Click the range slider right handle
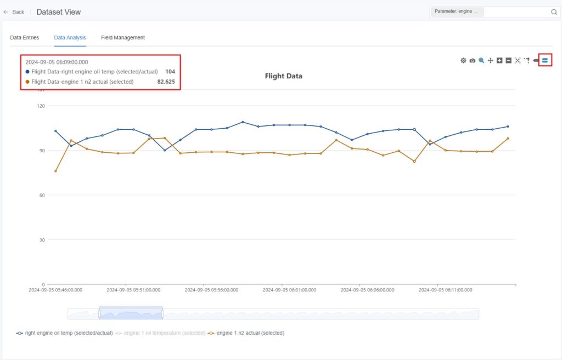This screenshot has height=361, width=562. click(162, 314)
